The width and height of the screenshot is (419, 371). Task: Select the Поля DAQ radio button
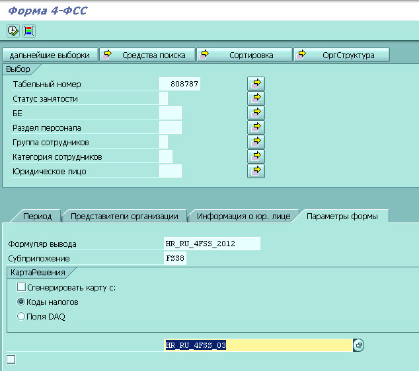21,317
